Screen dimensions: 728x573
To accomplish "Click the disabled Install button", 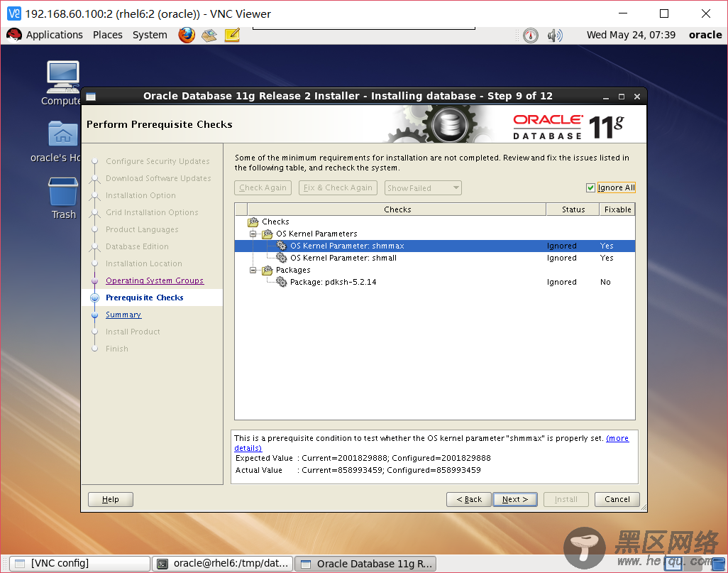I will pos(566,499).
